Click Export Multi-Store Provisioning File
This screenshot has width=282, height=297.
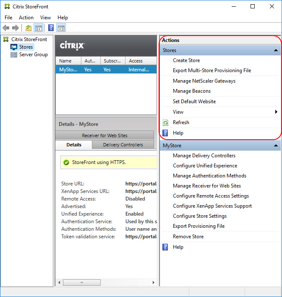[x=212, y=70]
